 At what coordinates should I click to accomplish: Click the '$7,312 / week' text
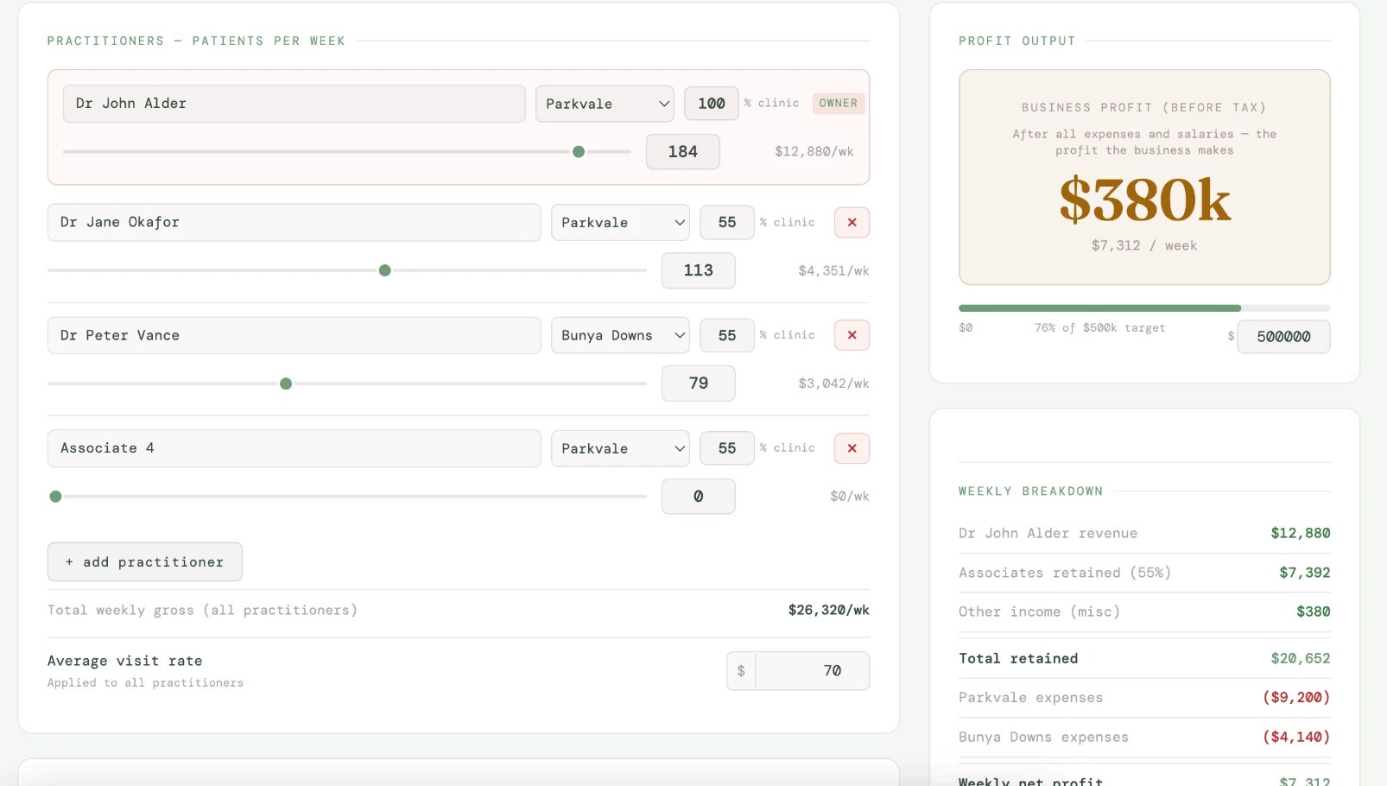pyautogui.click(x=1144, y=245)
